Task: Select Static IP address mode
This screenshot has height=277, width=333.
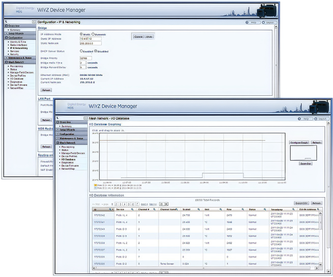Action: click(81, 34)
